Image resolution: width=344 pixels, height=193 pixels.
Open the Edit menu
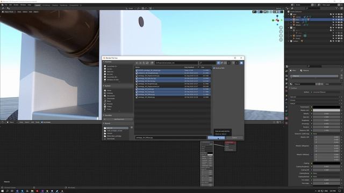[x=10, y=5]
